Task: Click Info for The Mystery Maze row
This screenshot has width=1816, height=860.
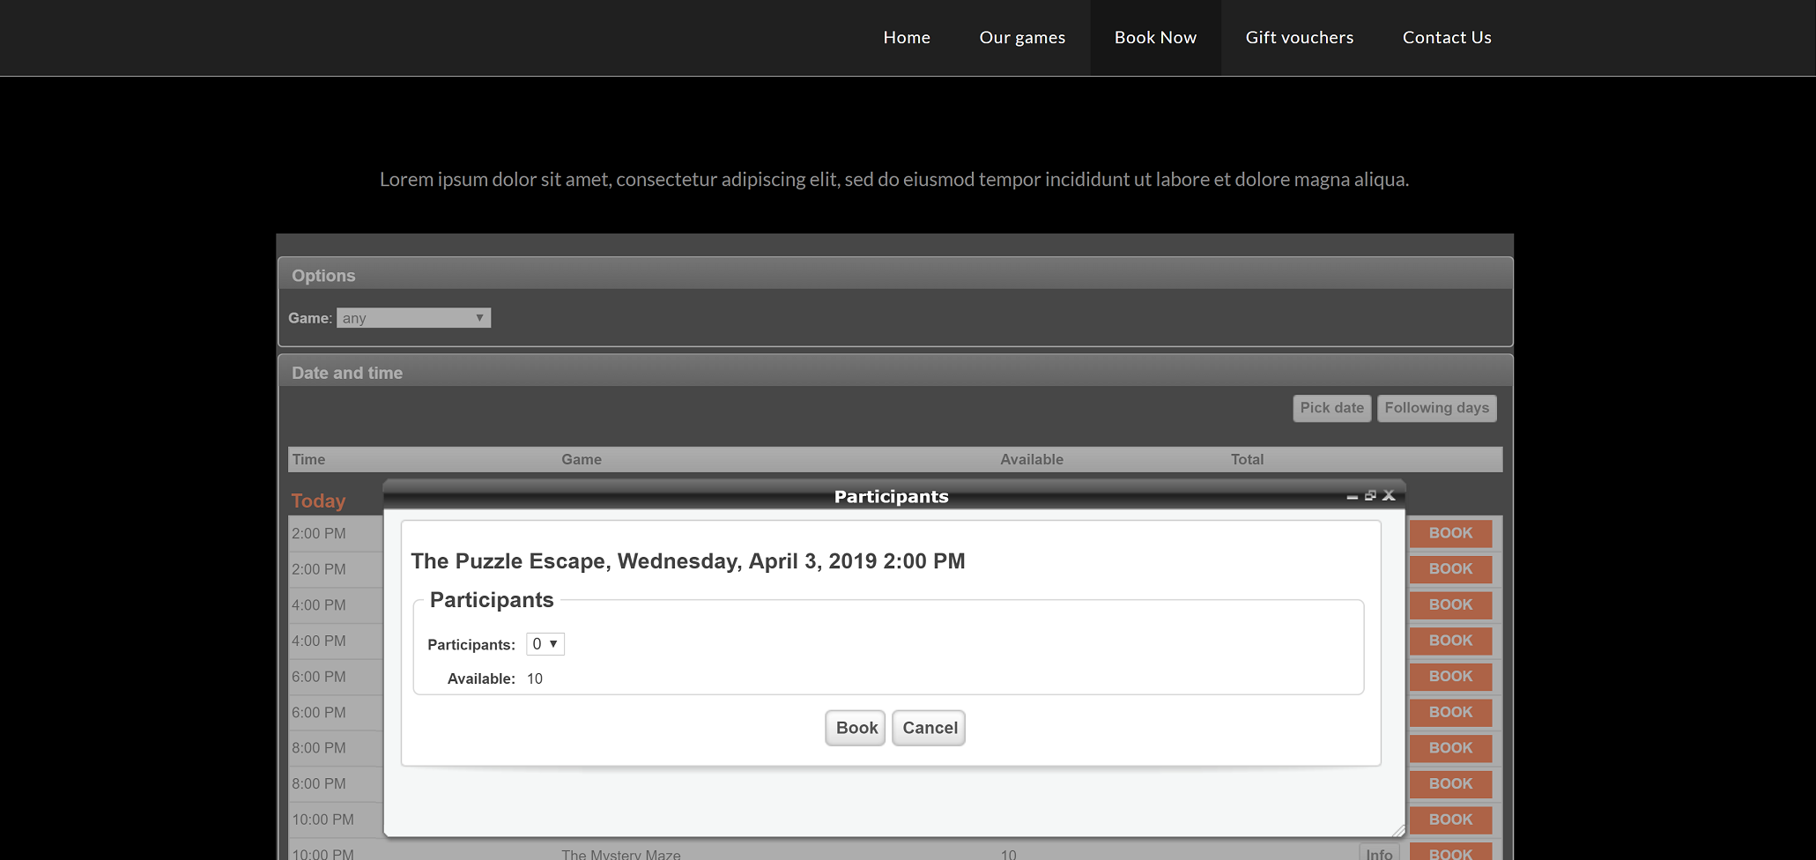Action: click(x=1379, y=853)
